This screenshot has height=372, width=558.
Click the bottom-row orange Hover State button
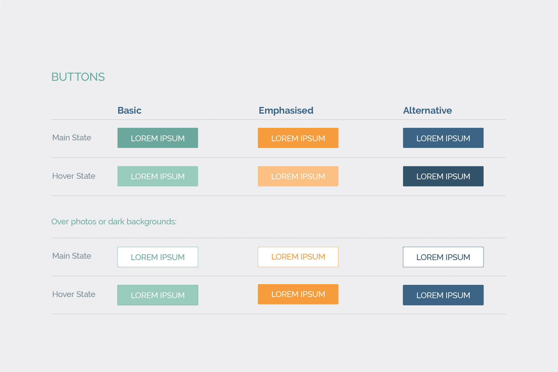click(298, 294)
